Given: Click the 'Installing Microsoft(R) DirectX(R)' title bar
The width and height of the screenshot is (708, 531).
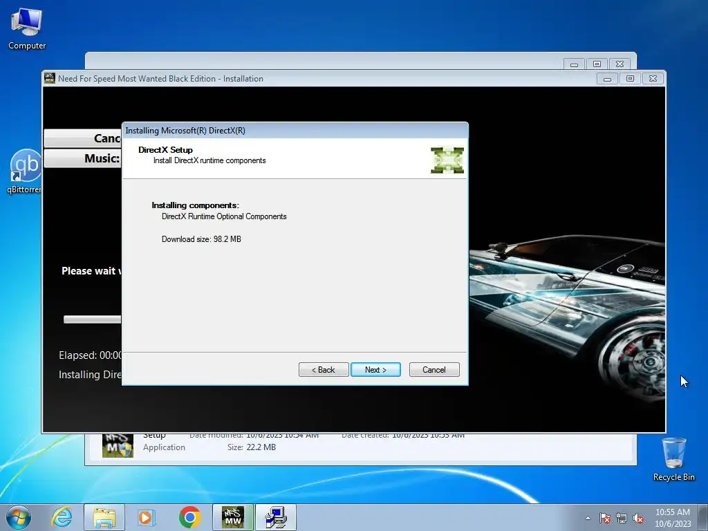Looking at the screenshot, I should (x=295, y=131).
